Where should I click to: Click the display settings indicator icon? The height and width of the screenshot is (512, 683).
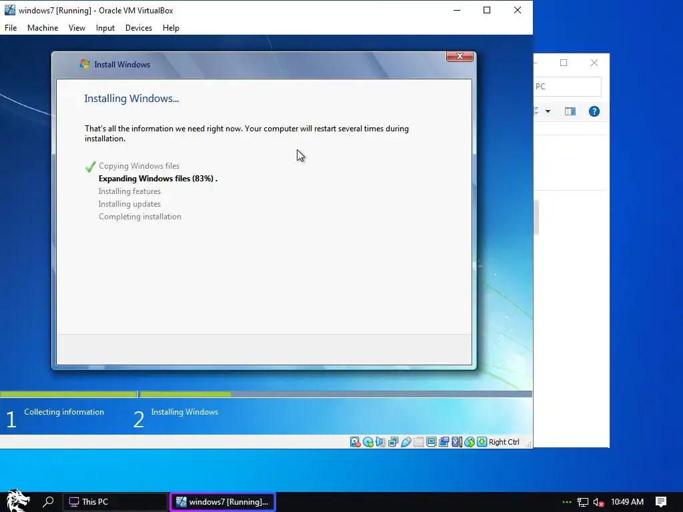pyautogui.click(x=432, y=442)
